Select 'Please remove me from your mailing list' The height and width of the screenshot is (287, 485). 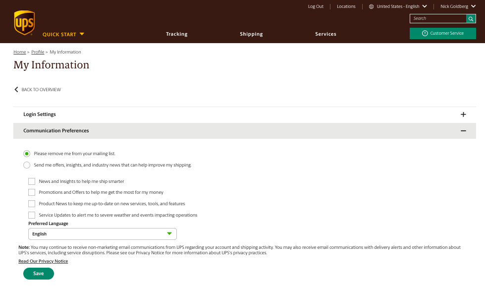(27, 154)
